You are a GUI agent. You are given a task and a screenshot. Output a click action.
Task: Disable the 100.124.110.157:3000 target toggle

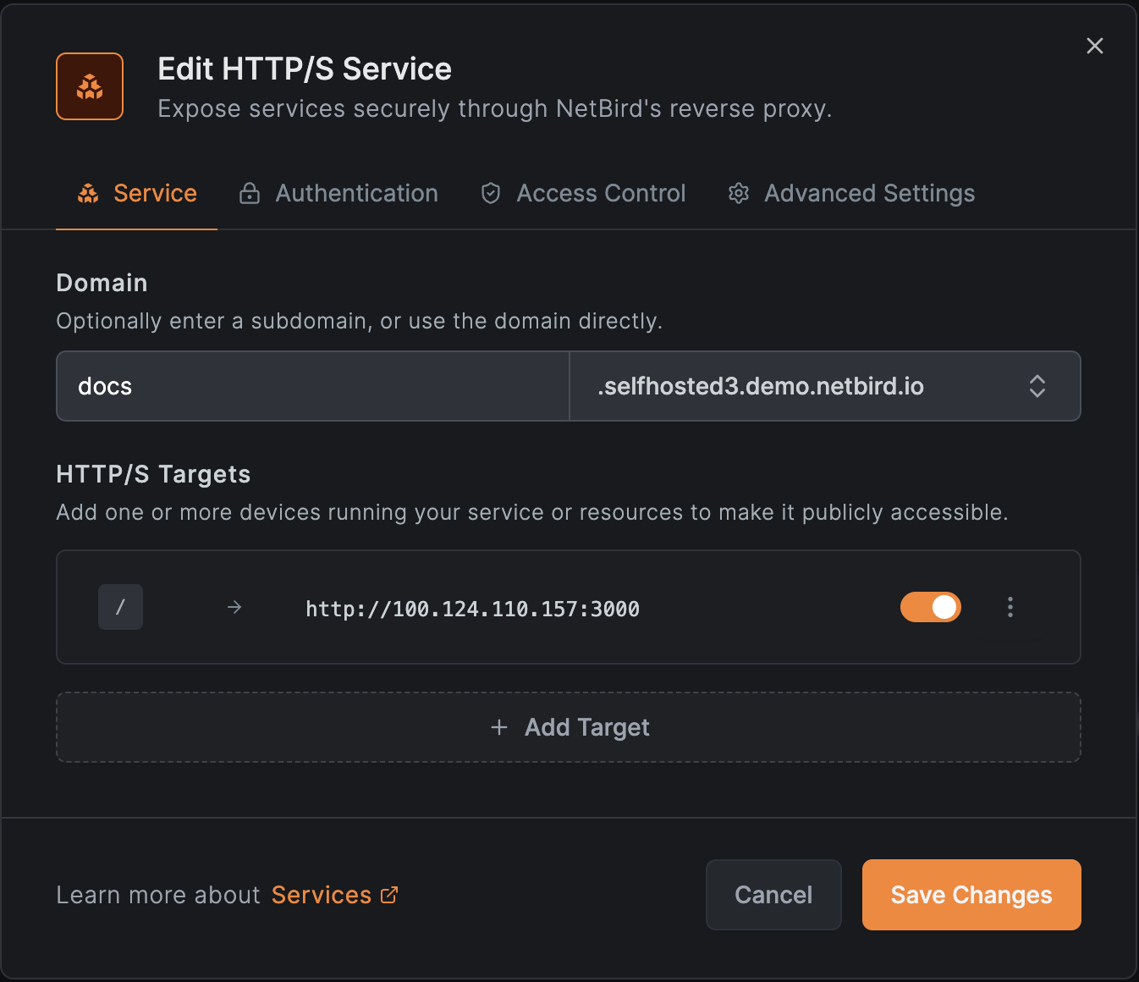tap(930, 607)
